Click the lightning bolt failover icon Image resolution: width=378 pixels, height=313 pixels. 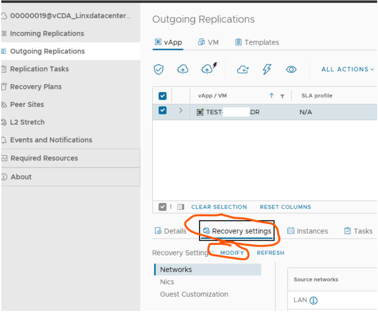pyautogui.click(x=267, y=69)
